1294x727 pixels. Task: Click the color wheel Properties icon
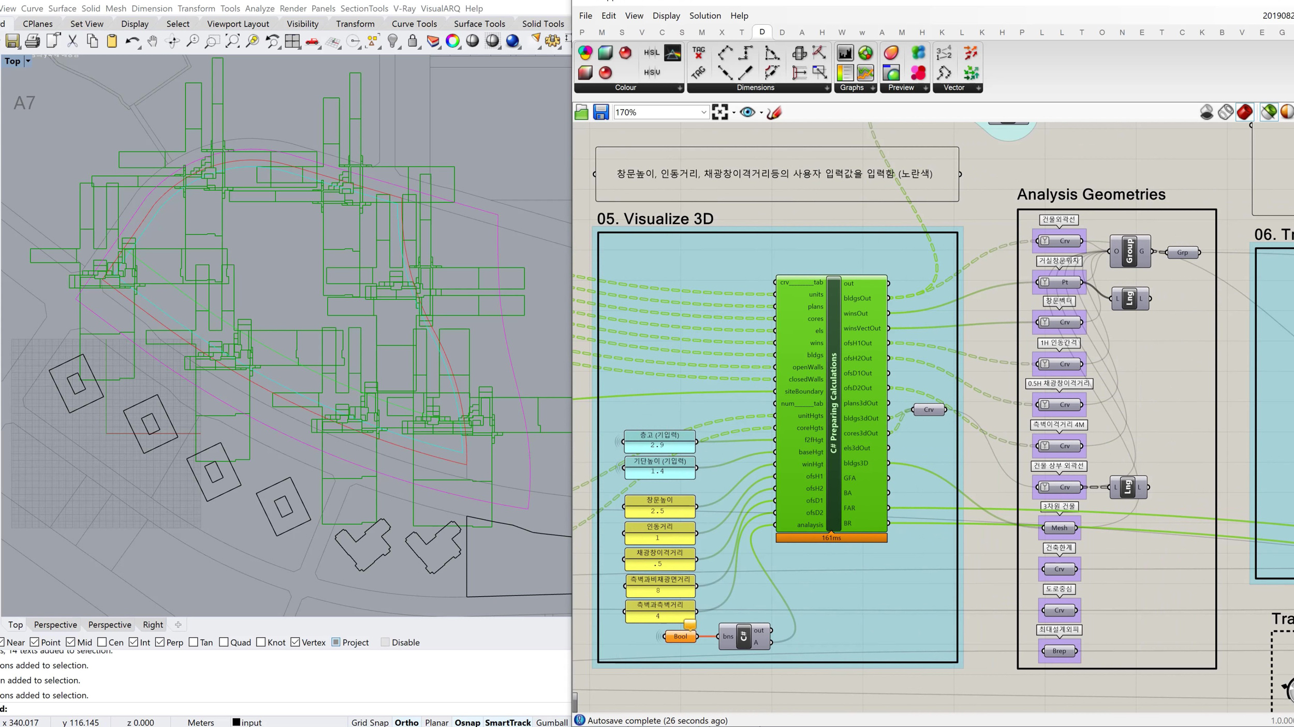pos(453,41)
